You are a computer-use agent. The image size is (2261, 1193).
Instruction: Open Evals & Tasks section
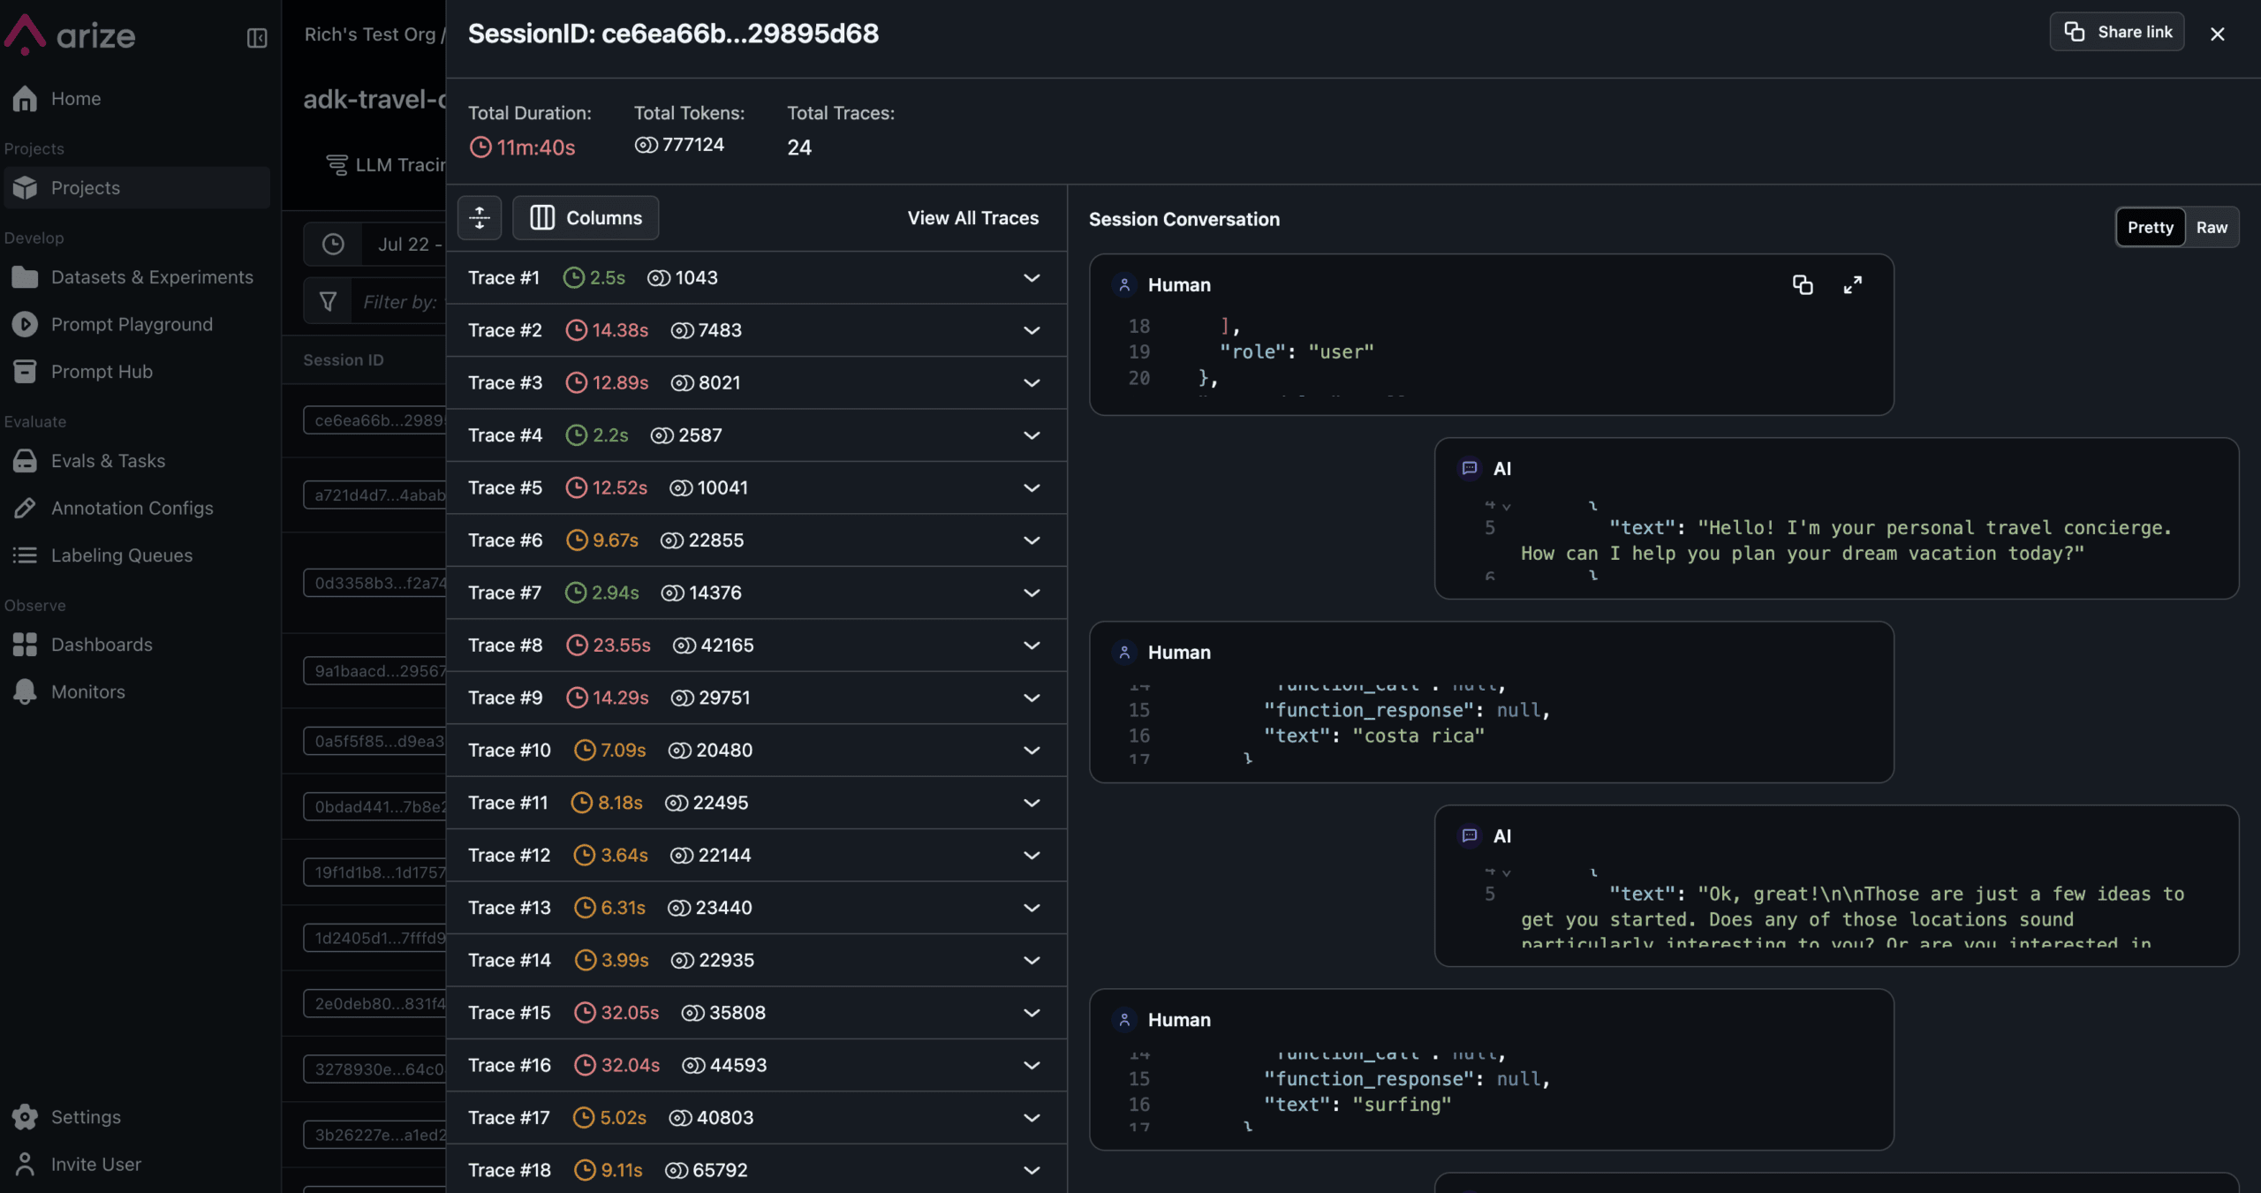pos(108,461)
